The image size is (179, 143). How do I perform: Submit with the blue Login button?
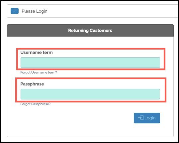click(147, 118)
